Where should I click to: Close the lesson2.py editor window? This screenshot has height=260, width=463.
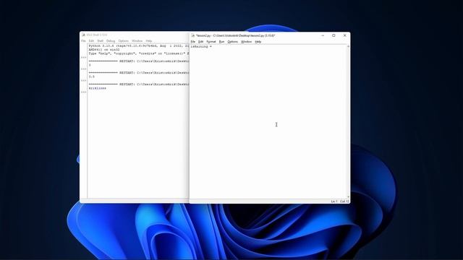[x=344, y=35]
